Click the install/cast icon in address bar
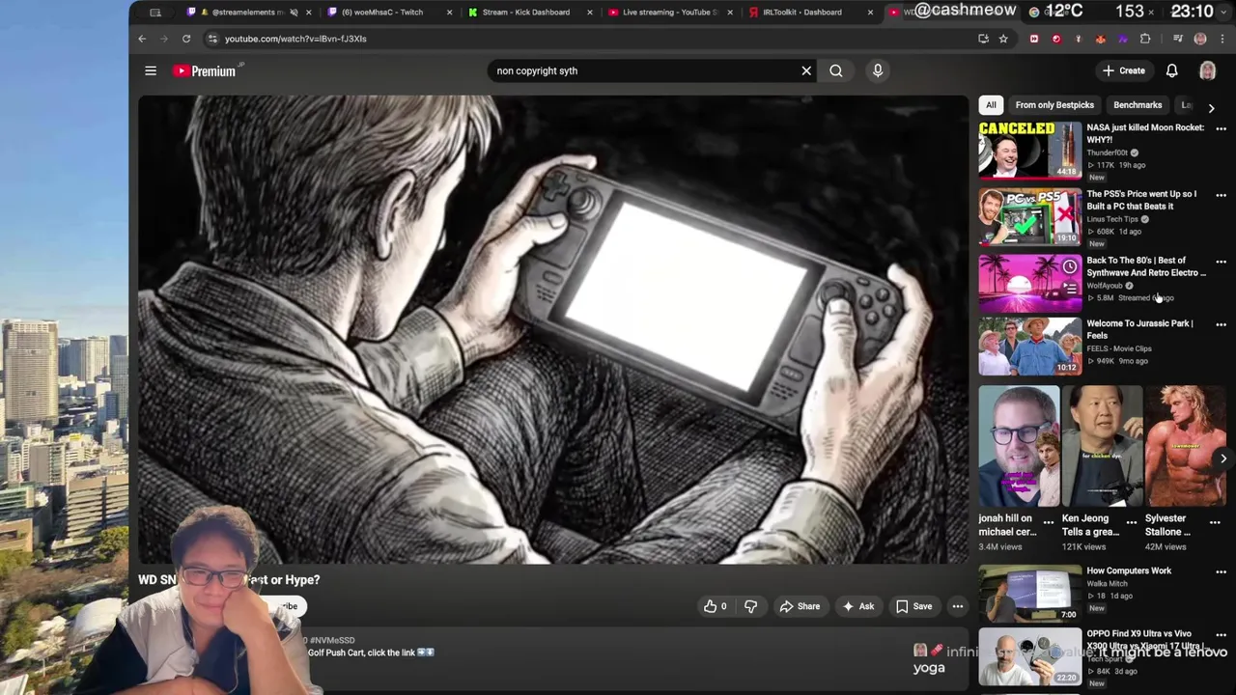This screenshot has width=1236, height=695. pyautogui.click(x=983, y=39)
